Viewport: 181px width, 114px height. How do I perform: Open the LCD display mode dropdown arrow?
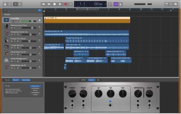(x=106, y=4)
